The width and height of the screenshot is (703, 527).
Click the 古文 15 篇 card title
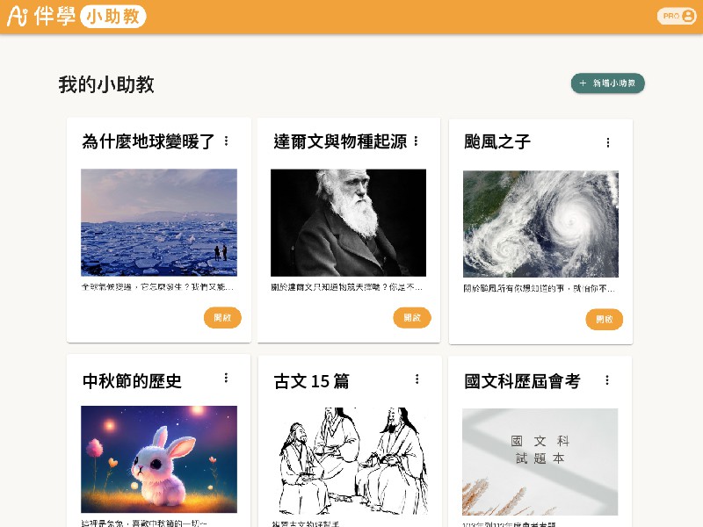(312, 381)
